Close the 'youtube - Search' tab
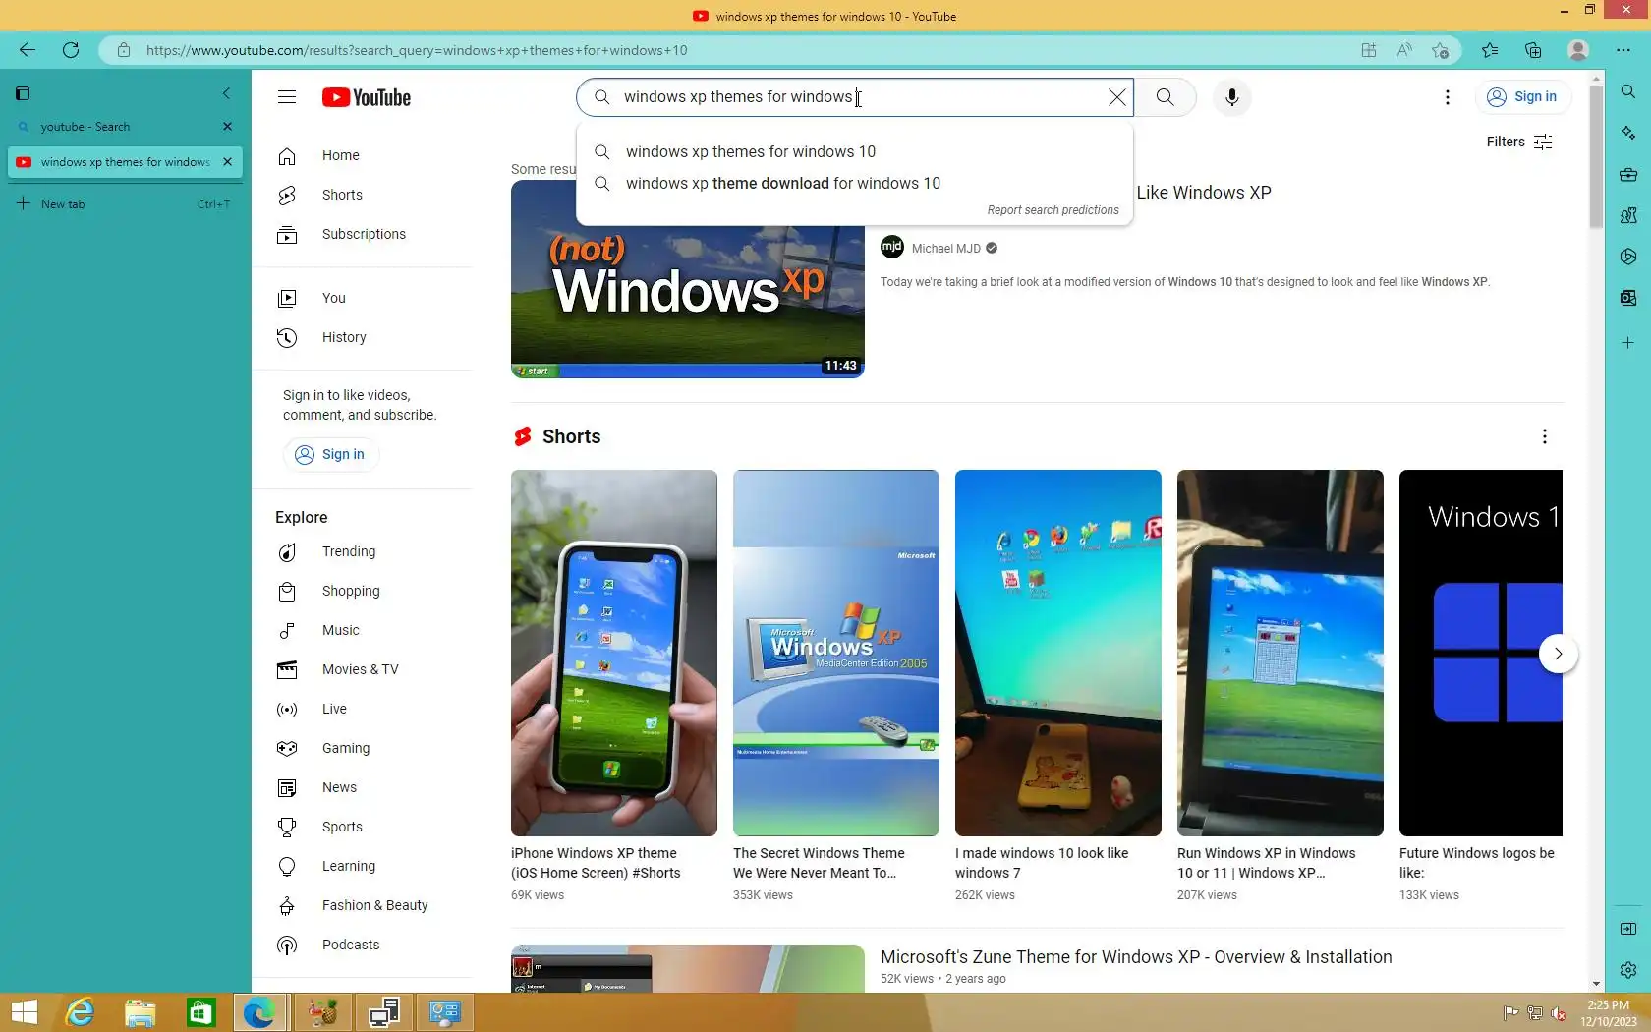 click(228, 127)
